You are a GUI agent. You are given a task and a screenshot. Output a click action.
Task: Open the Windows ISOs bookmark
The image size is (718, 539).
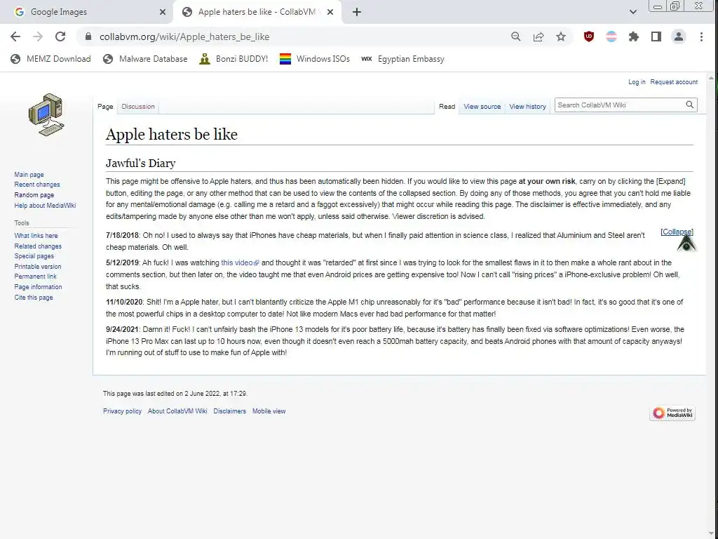point(315,59)
